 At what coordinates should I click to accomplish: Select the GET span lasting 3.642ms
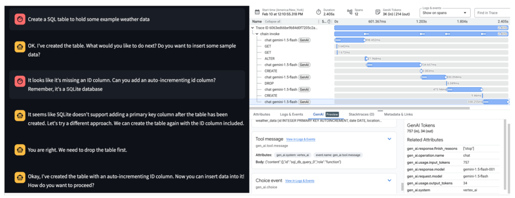coord(380,46)
